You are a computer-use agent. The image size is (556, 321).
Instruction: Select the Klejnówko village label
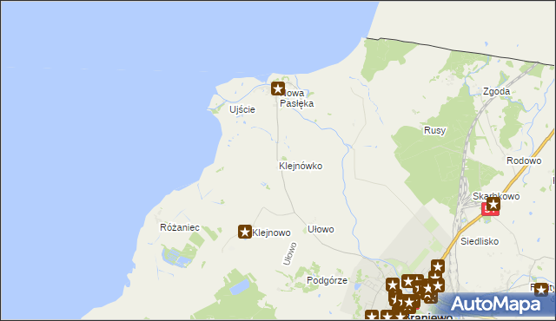point(301,166)
